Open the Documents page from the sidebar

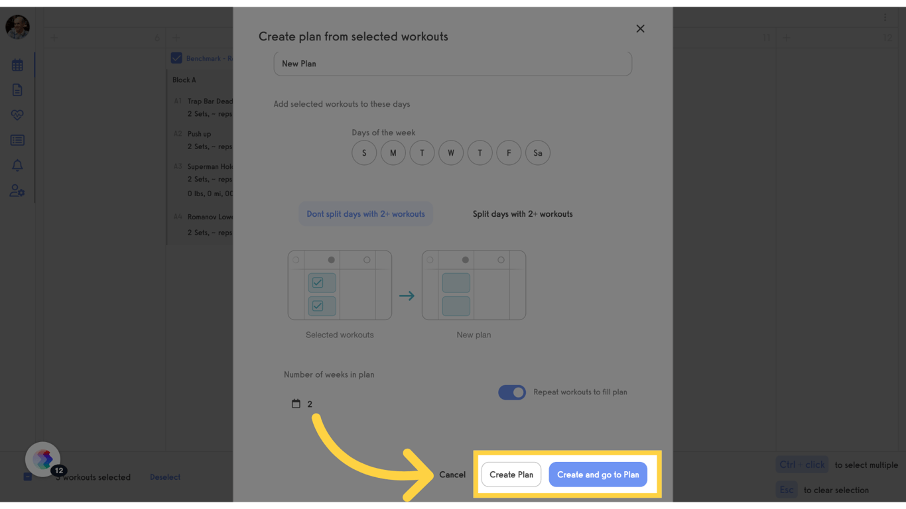pos(17,89)
